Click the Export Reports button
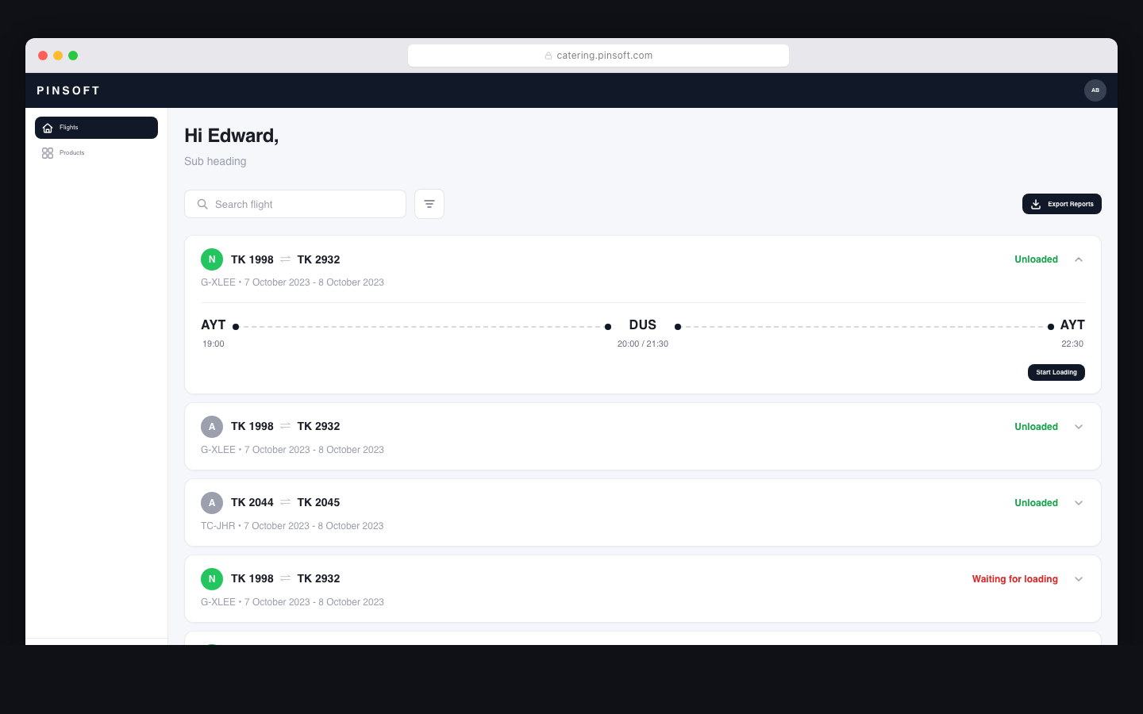The image size is (1143, 714). pos(1062,204)
